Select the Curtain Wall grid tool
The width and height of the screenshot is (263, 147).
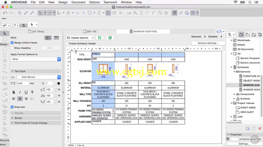(x=5, y=112)
